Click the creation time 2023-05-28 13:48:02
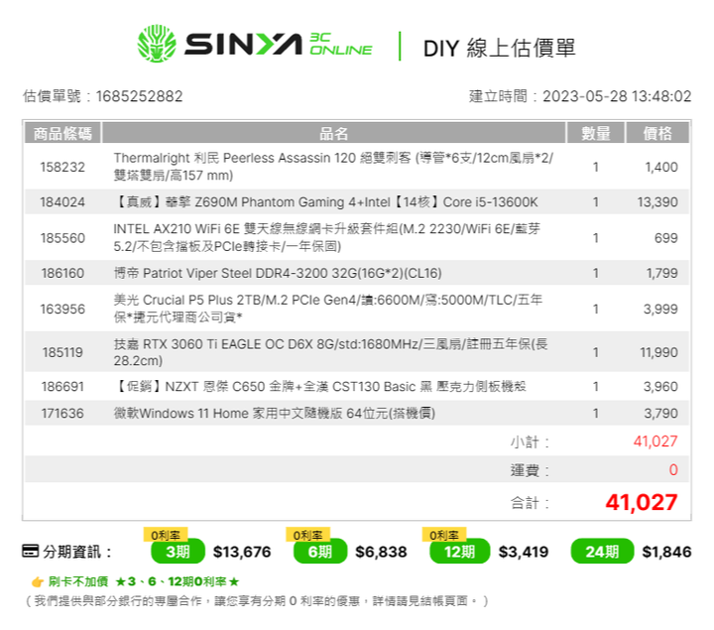 coord(617,96)
